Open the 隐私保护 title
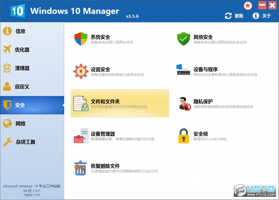The width and height of the screenshot is (279, 200). (203, 102)
